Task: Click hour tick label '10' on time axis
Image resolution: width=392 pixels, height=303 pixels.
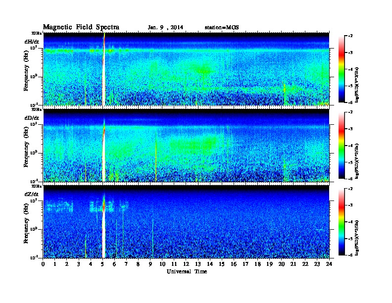Action: point(162,264)
